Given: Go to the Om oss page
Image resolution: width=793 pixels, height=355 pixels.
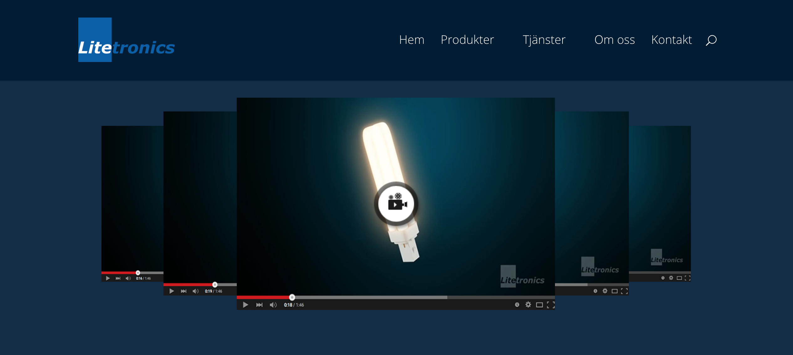Looking at the screenshot, I should click(x=614, y=40).
